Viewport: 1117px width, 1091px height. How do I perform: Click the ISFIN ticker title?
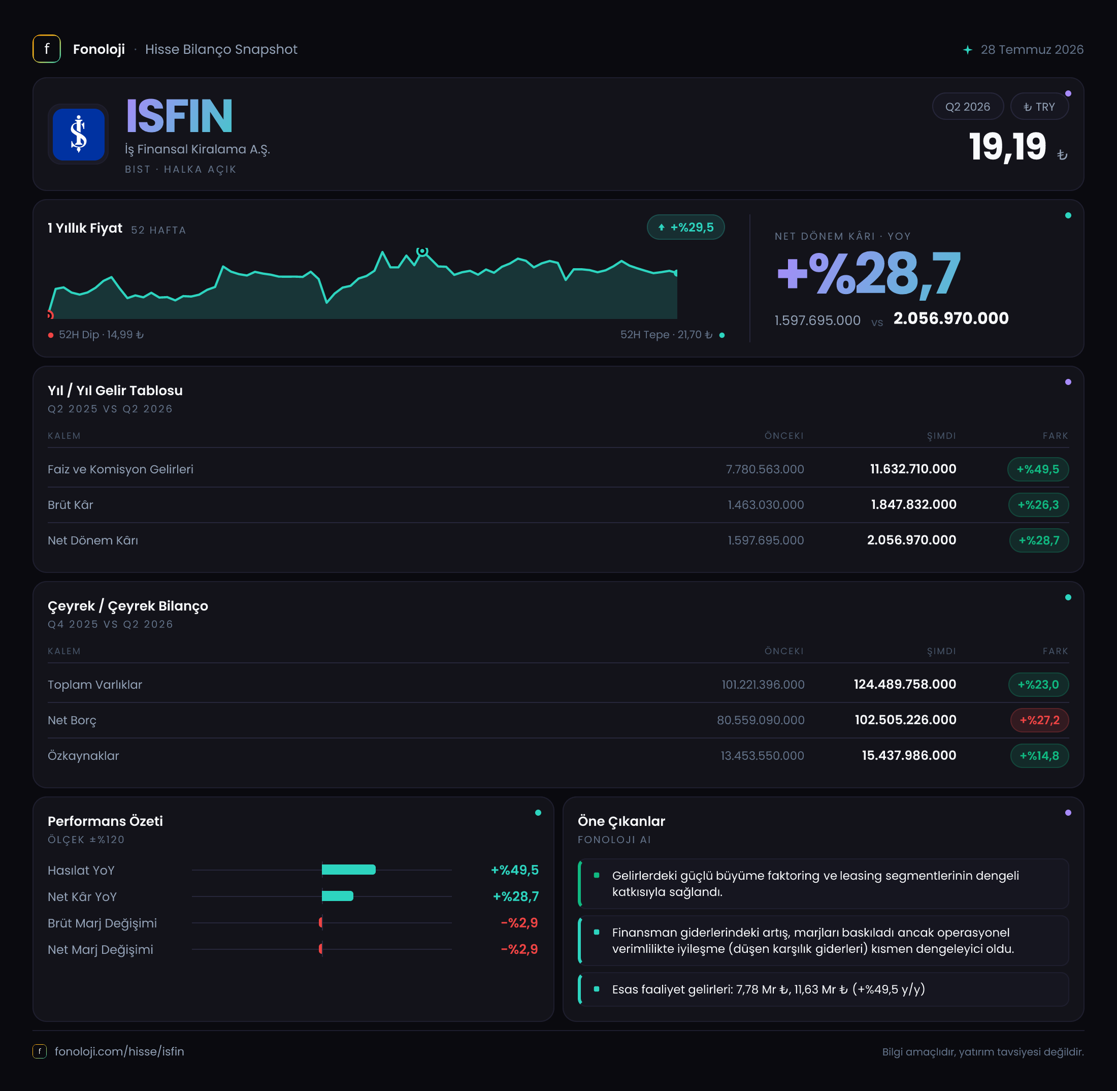pyautogui.click(x=179, y=116)
